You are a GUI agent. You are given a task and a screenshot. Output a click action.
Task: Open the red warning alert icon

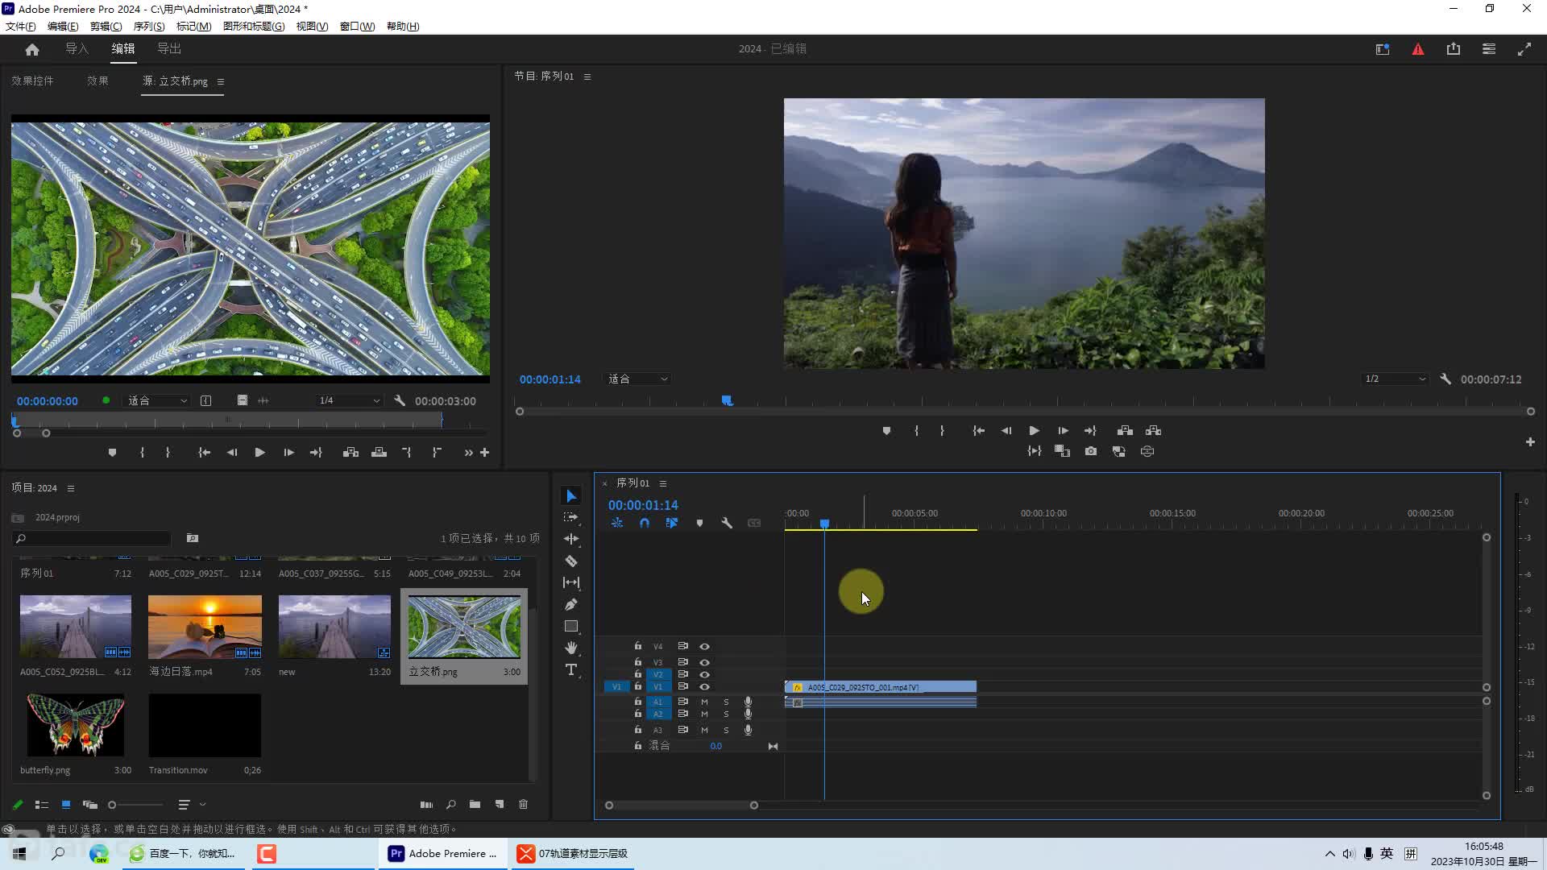pyautogui.click(x=1418, y=49)
